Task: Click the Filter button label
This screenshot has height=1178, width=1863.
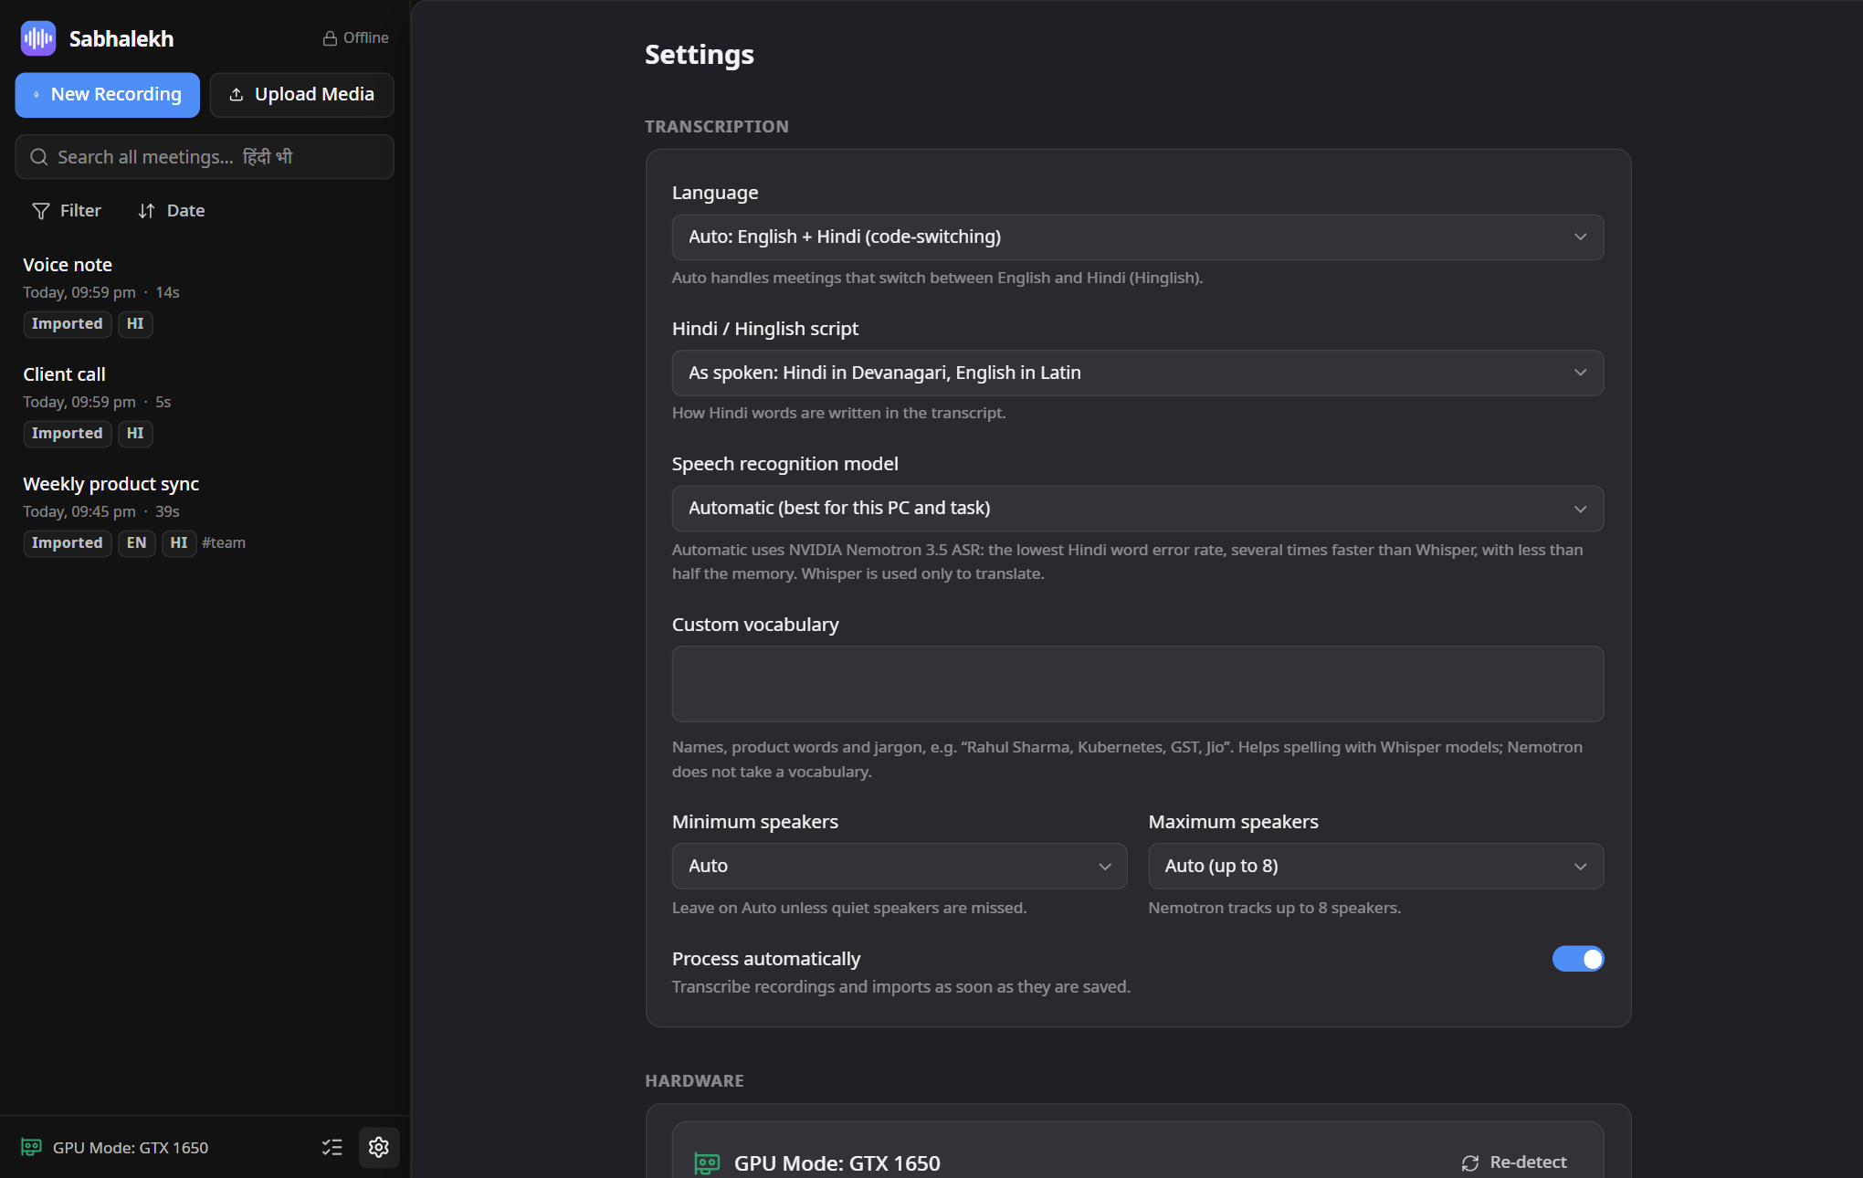Action: click(80, 211)
